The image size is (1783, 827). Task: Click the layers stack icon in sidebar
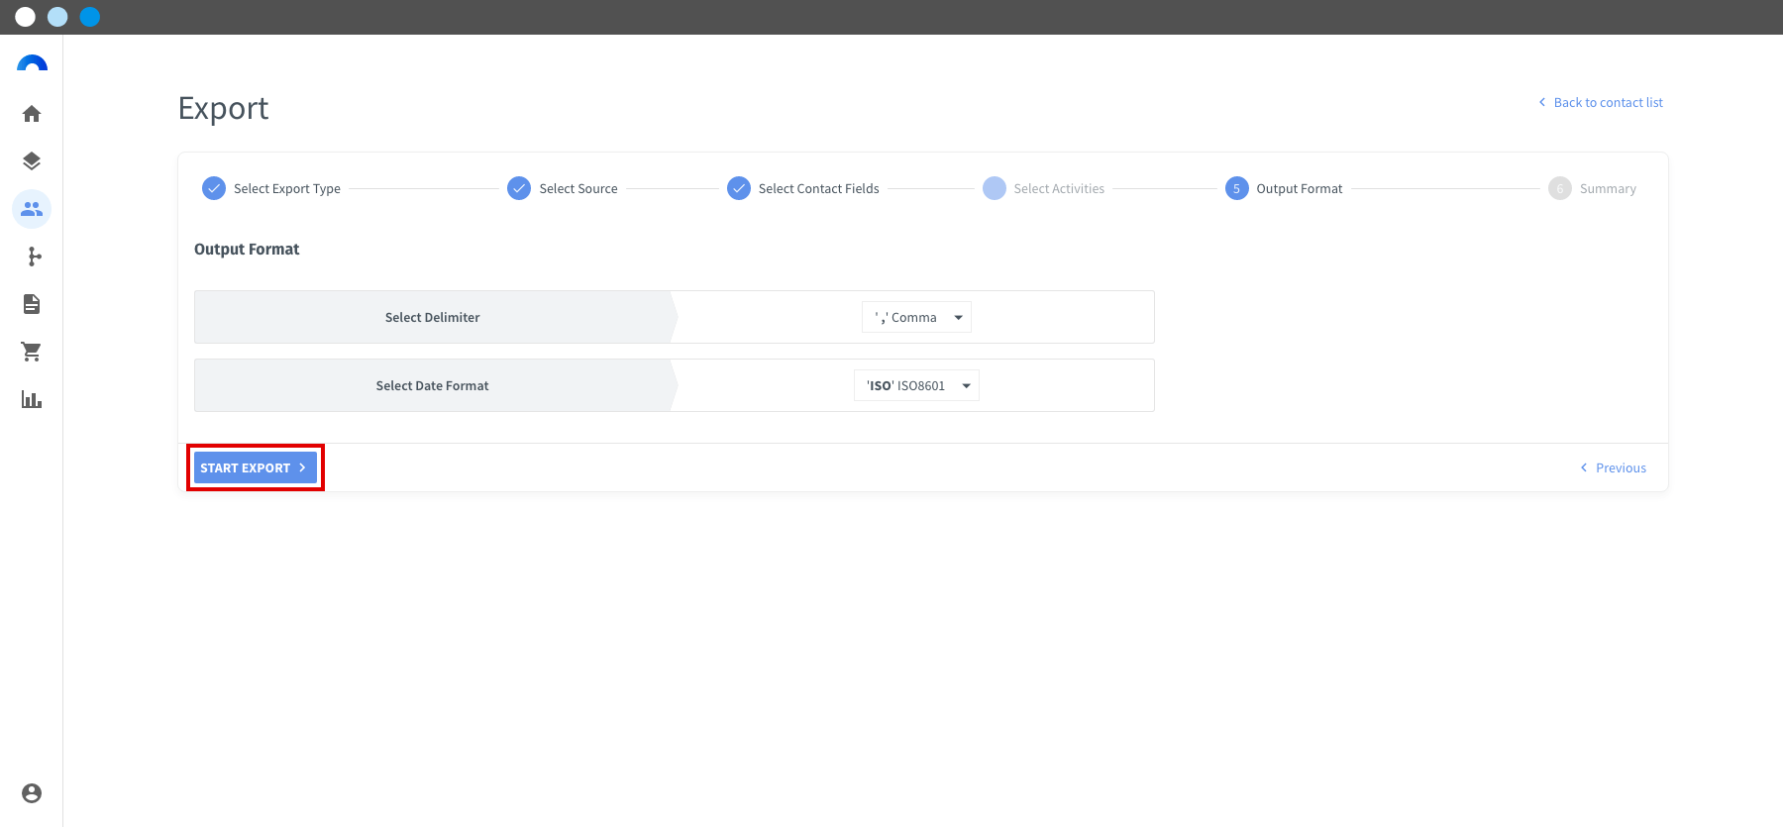pyautogui.click(x=32, y=161)
